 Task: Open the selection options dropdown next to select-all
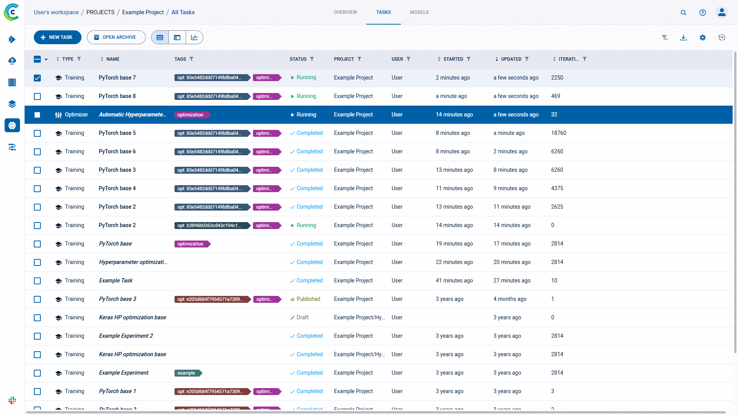coord(47,60)
